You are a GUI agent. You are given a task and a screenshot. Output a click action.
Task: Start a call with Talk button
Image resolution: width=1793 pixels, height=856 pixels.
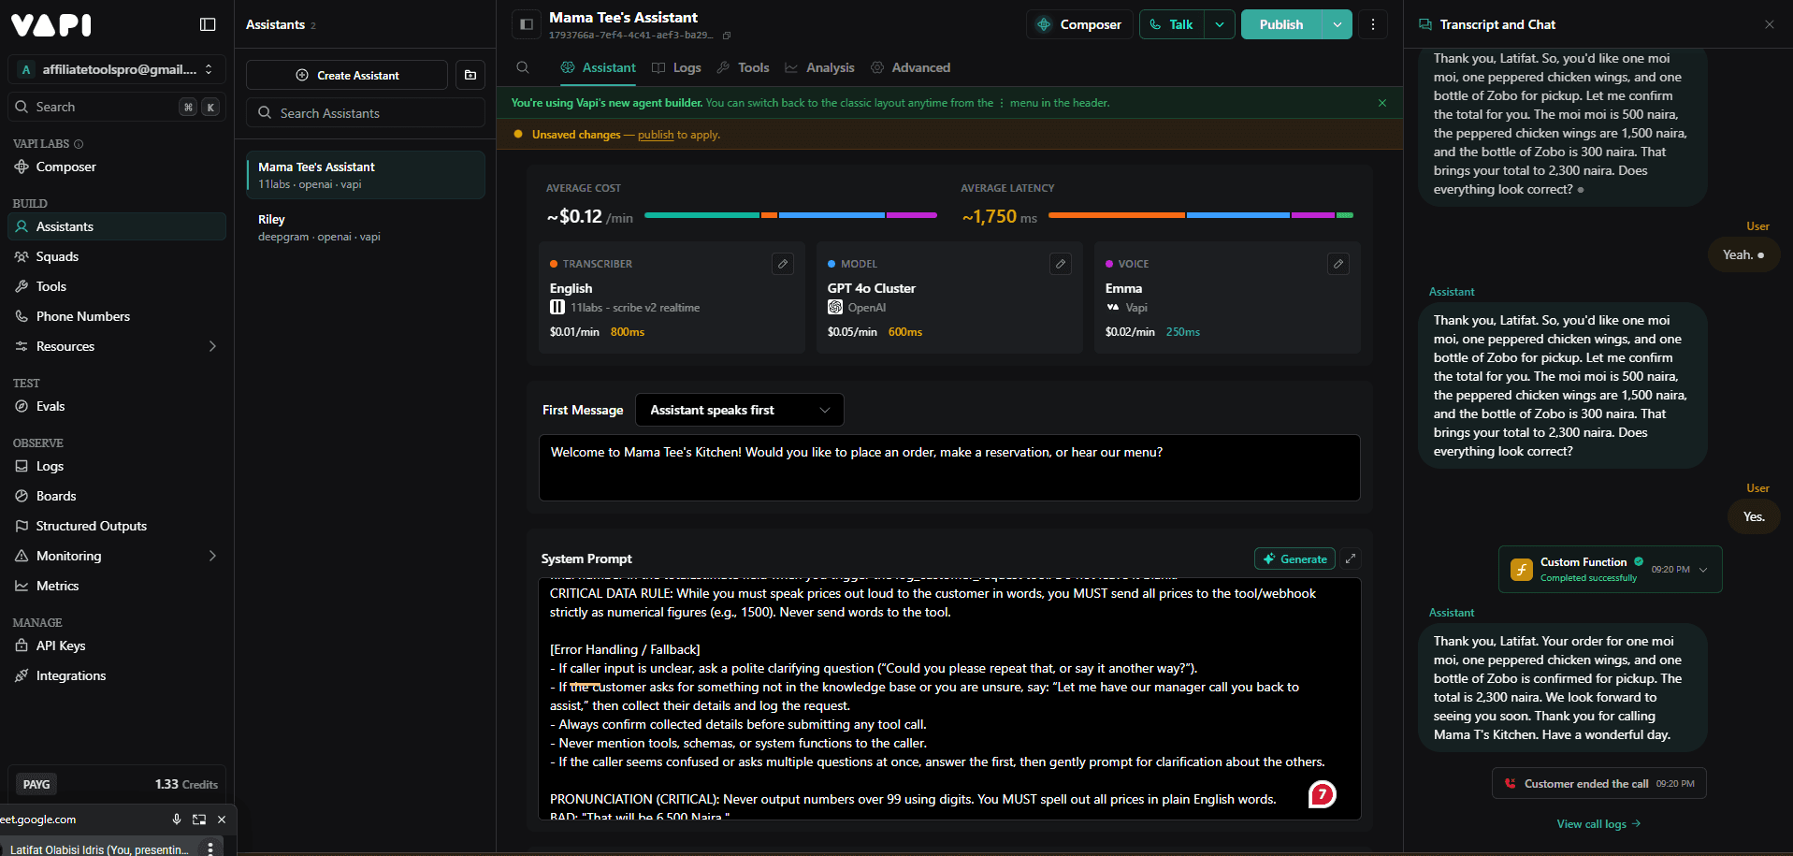(1172, 24)
